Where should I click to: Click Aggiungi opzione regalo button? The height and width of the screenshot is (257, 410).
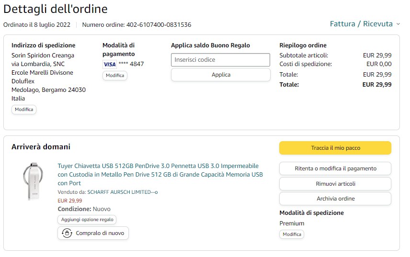point(87,220)
